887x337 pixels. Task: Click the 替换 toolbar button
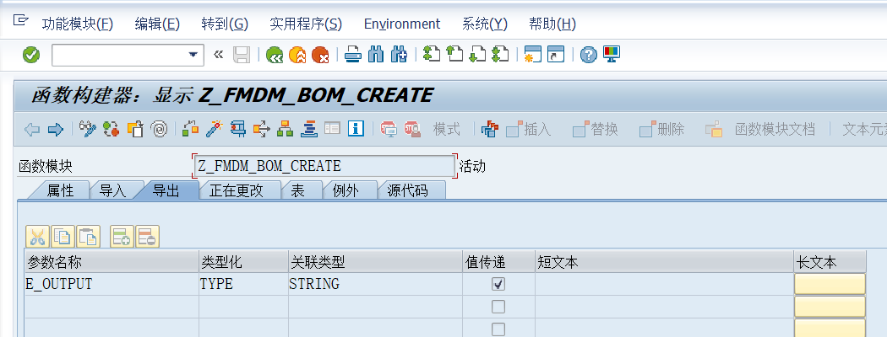click(x=595, y=129)
